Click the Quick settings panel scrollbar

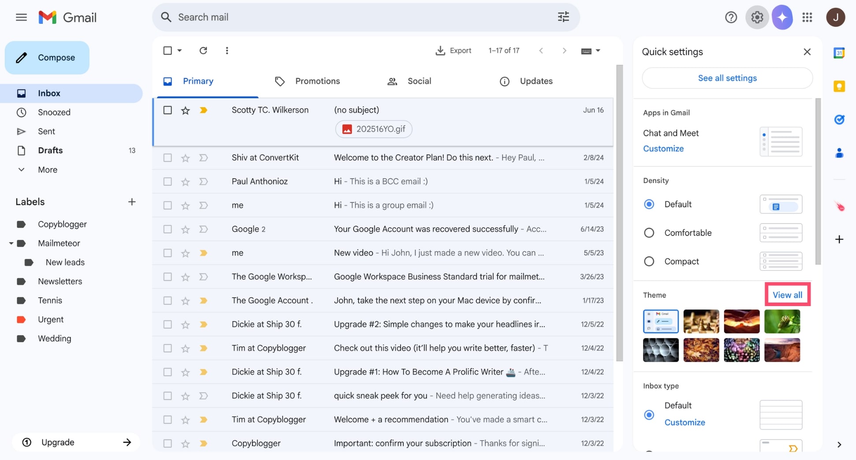tap(818, 182)
